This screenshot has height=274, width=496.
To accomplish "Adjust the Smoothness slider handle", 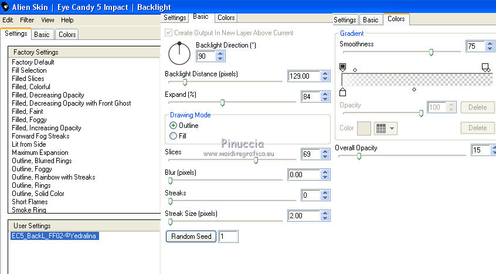I will (431, 52).
